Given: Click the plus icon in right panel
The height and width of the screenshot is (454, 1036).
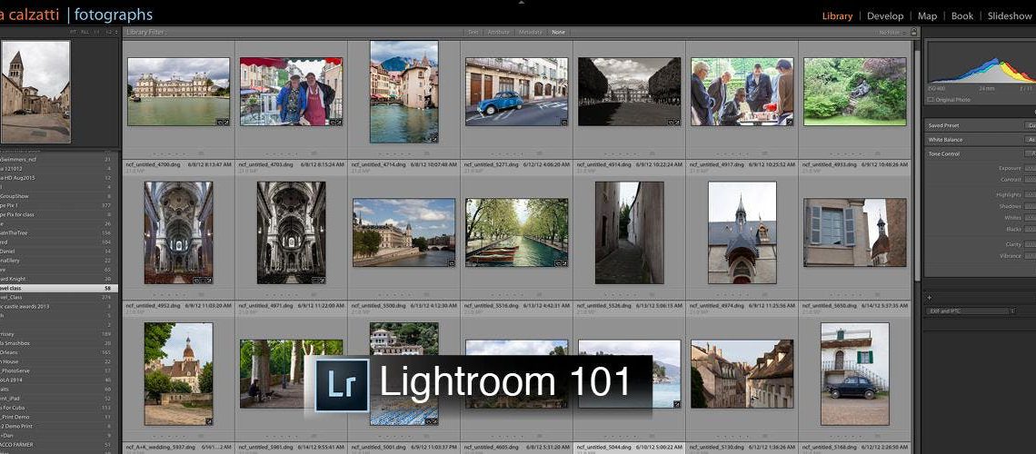Looking at the screenshot, I should (x=930, y=298).
